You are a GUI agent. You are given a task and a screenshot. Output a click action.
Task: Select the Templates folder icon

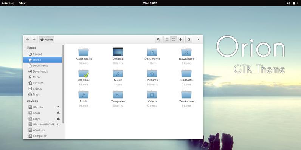pos(118,94)
